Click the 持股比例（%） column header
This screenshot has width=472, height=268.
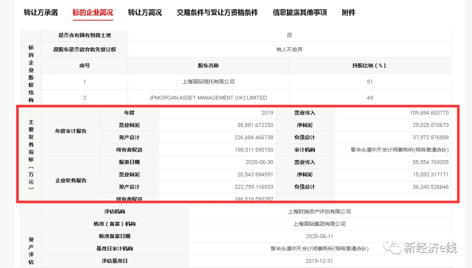(x=369, y=65)
